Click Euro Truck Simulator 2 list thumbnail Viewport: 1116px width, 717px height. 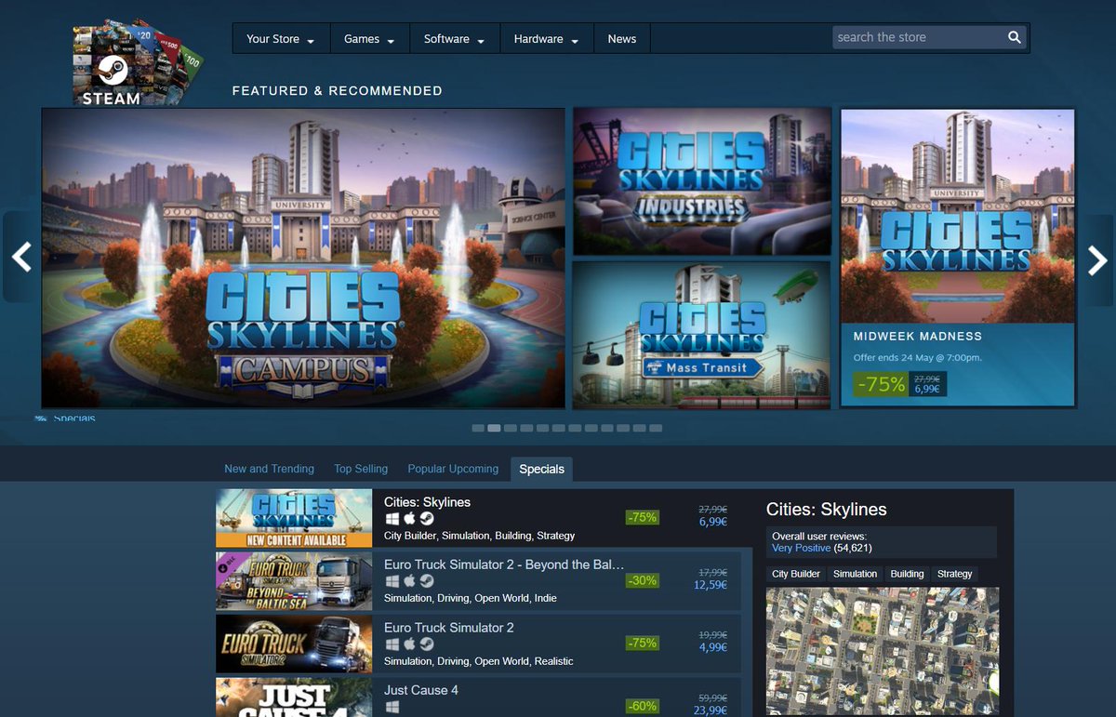[x=294, y=644]
